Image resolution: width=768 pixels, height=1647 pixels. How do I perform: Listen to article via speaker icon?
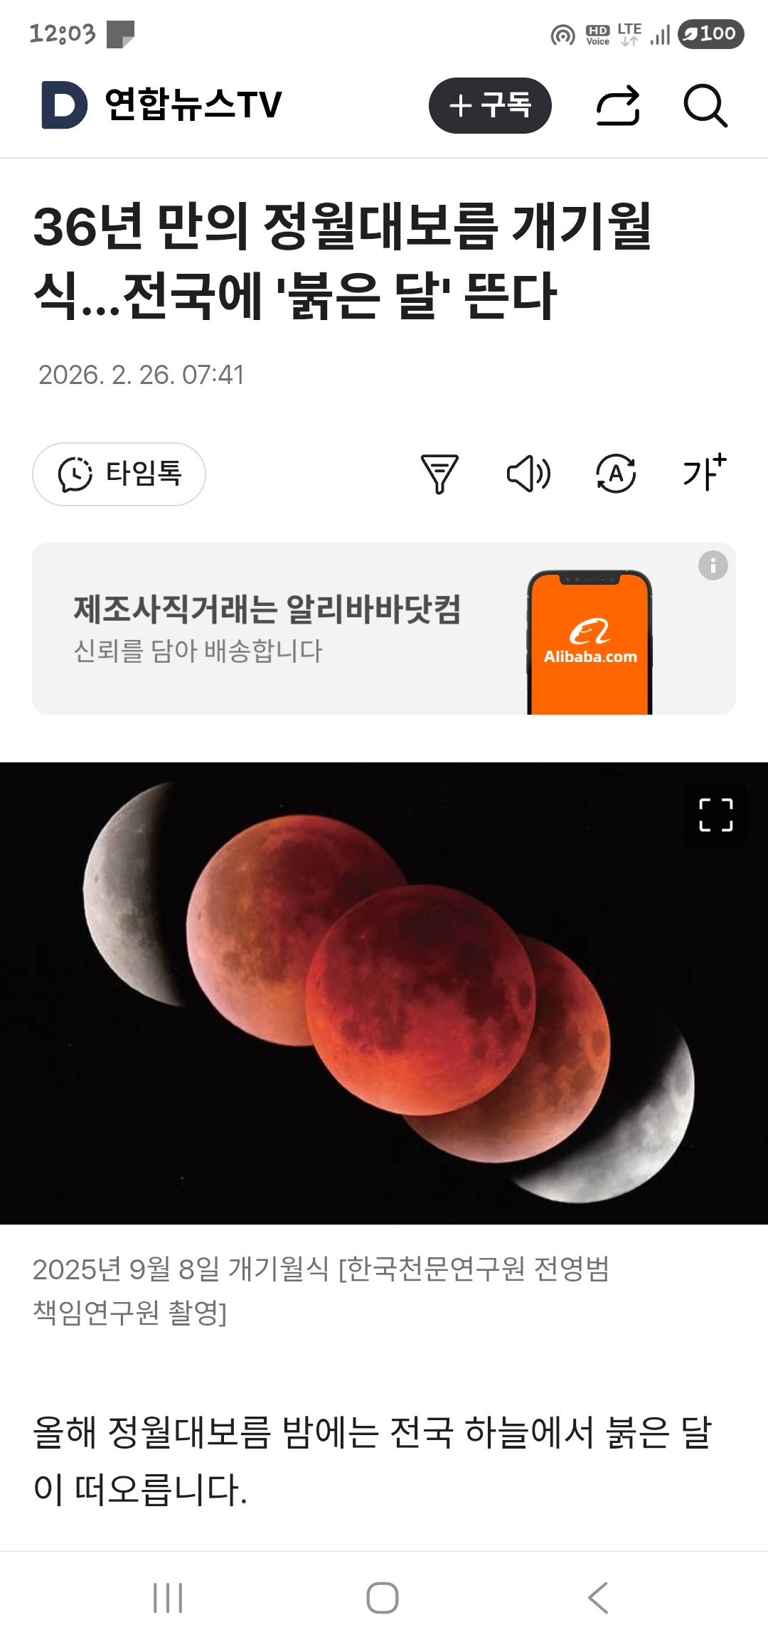click(528, 474)
